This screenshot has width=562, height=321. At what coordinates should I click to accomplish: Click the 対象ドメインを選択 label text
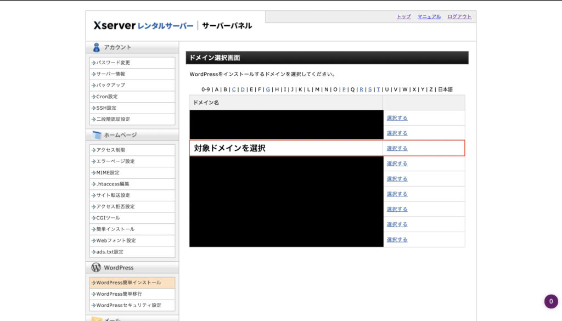(x=230, y=148)
